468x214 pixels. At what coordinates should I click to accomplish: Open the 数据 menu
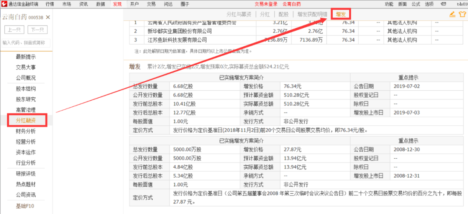click(x=101, y=4)
